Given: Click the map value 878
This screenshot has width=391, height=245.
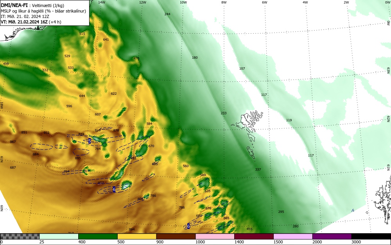Looking at the screenshot, I should (x=116, y=130).
